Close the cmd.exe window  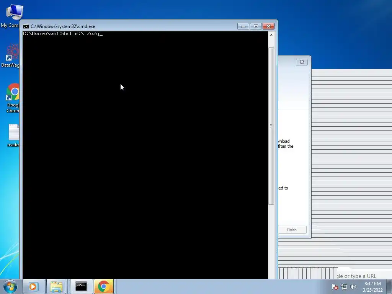(x=268, y=26)
